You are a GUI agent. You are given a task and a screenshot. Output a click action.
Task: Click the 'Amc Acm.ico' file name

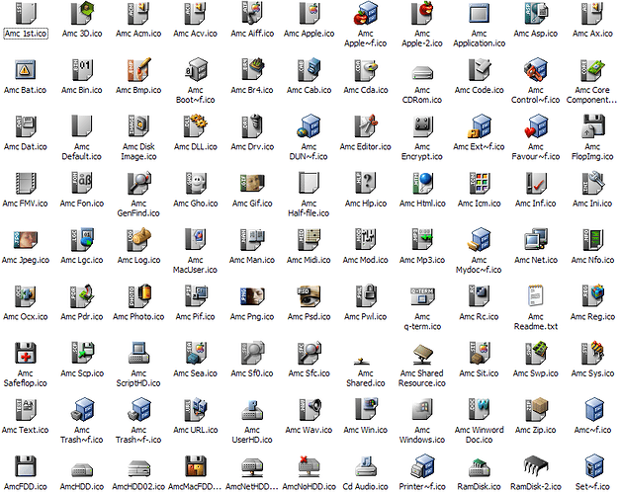tap(138, 34)
